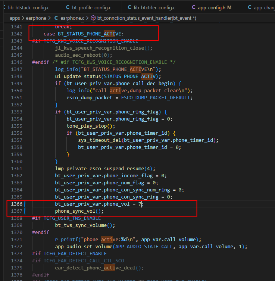Screen dimensions: 275x281
Task: Click line number 1367 in the gutter
Action: click(17, 211)
